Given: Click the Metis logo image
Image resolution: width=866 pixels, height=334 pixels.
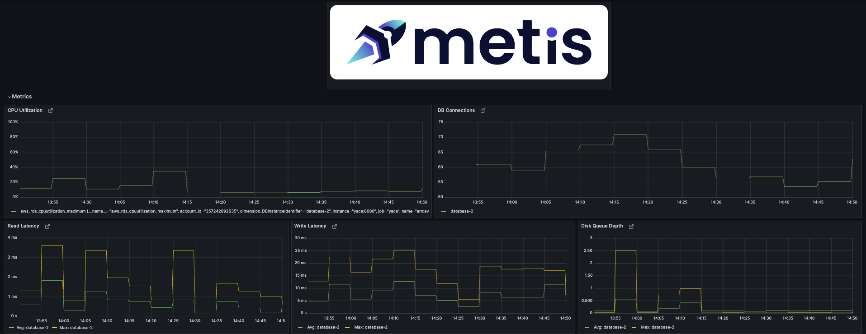Looking at the screenshot, I should [x=469, y=42].
